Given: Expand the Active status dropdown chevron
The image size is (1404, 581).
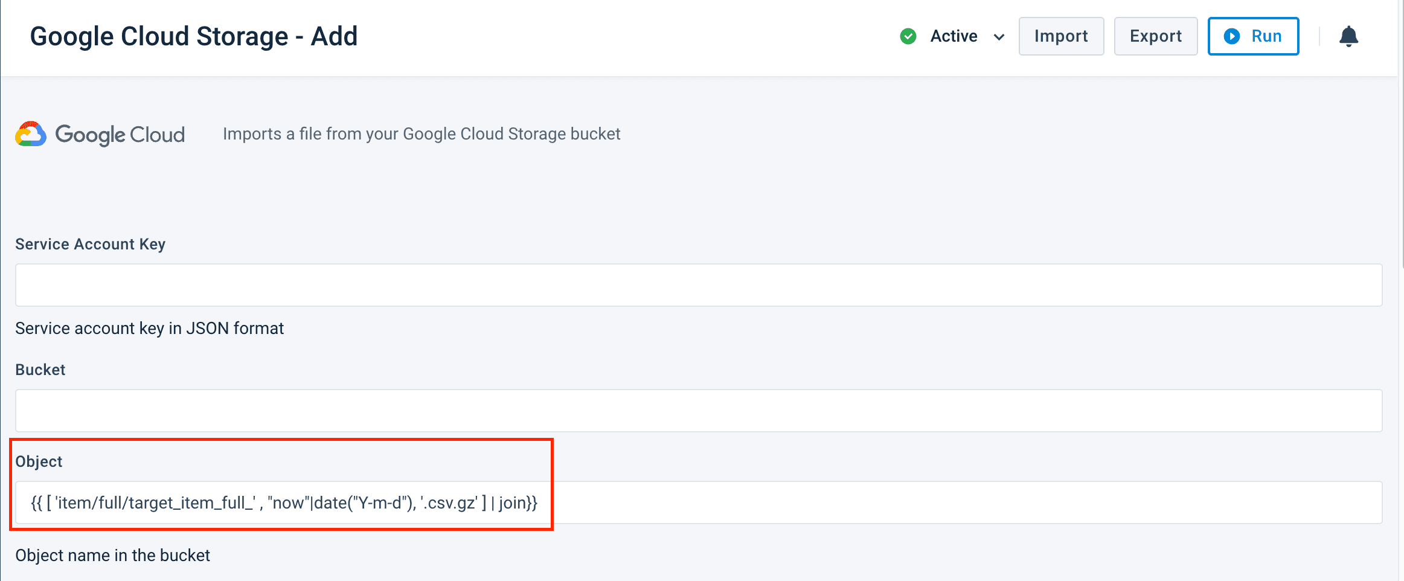Looking at the screenshot, I should click(x=999, y=37).
